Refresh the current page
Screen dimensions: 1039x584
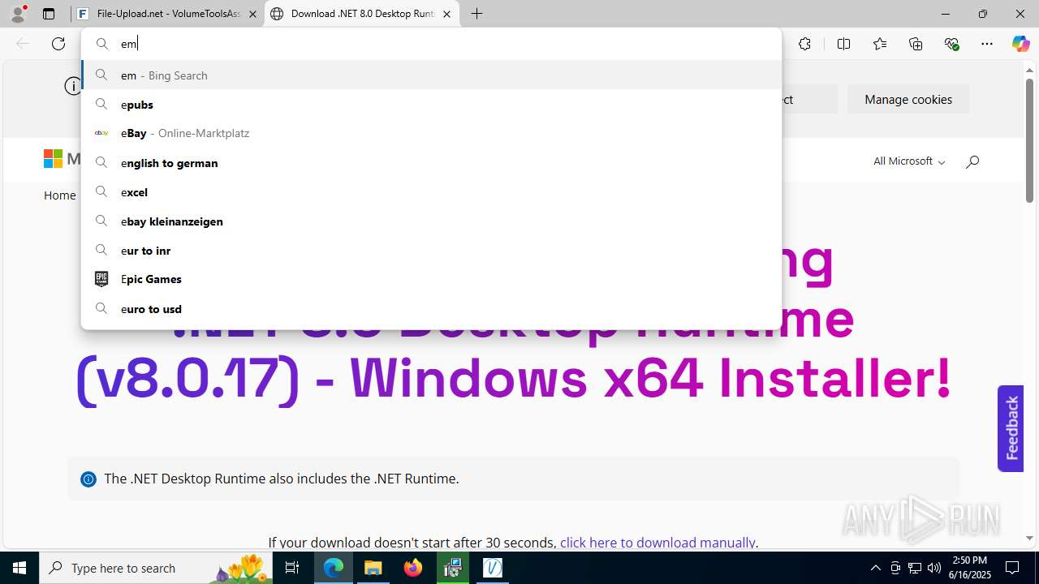point(58,44)
